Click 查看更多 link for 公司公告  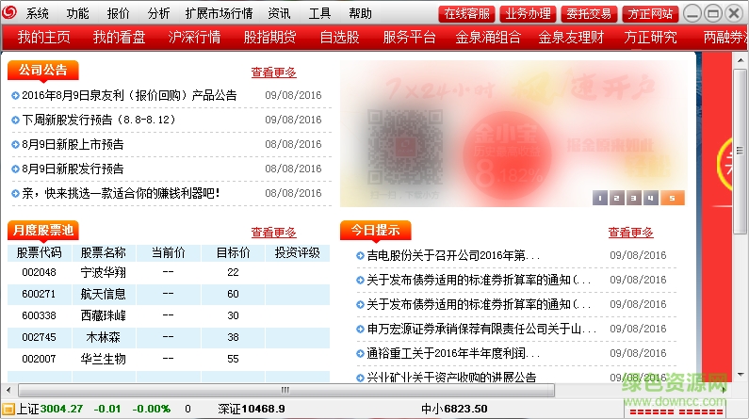(x=274, y=73)
